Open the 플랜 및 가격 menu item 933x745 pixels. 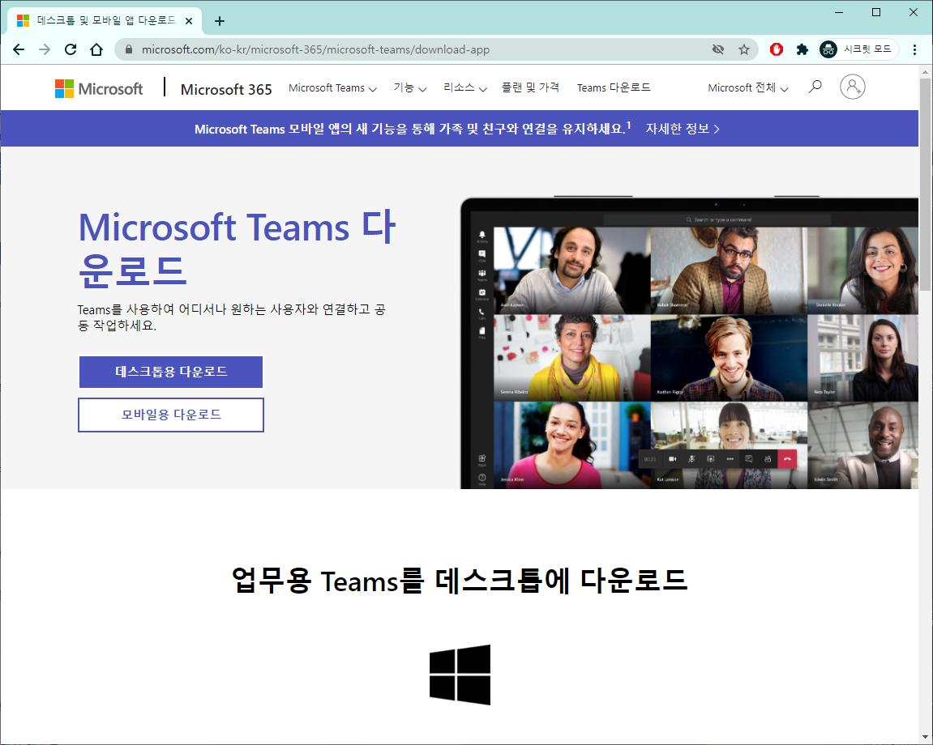pyautogui.click(x=530, y=87)
